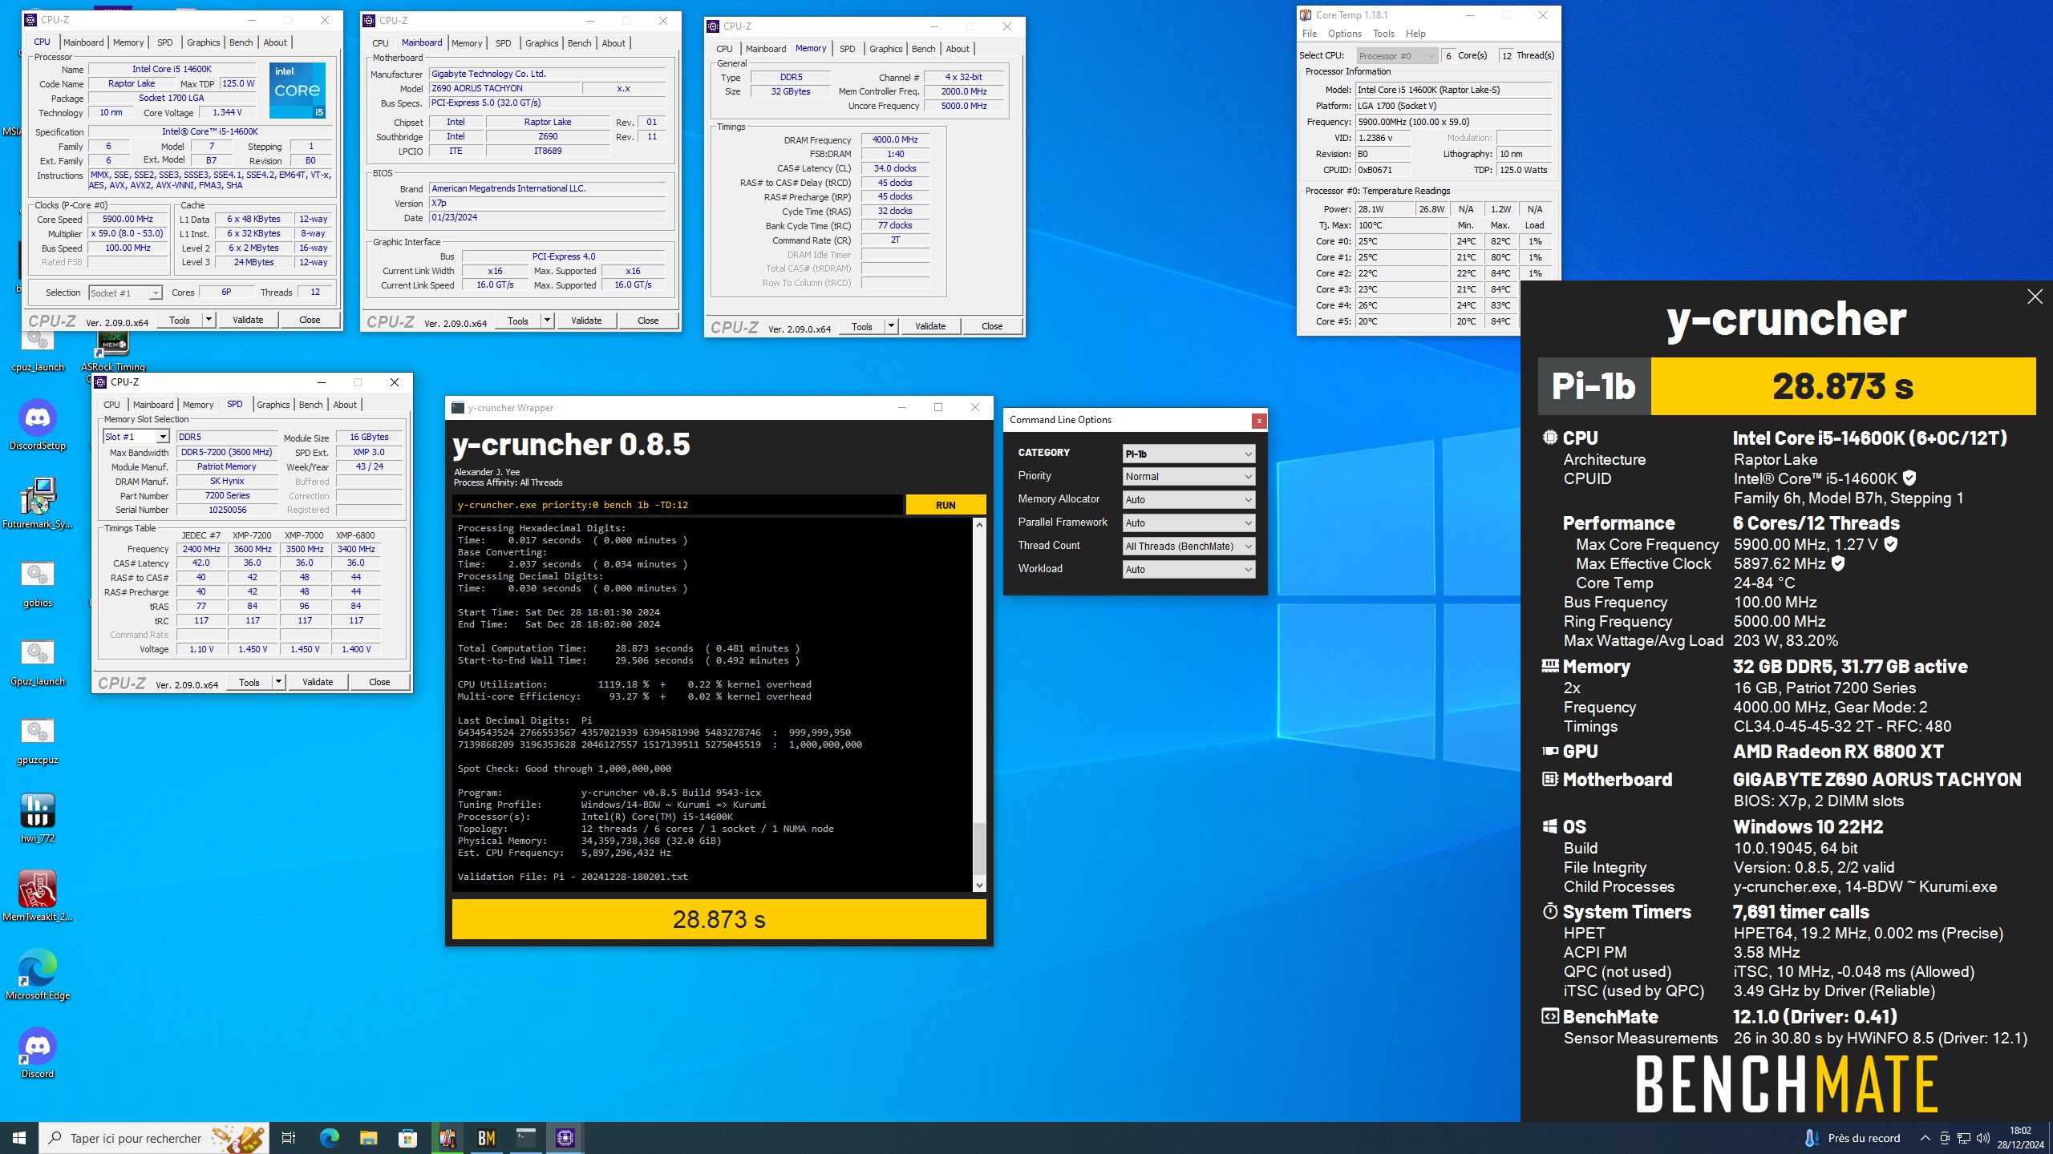This screenshot has height=1154, width=2053.
Task: Open the Thread Count dropdown
Action: click(x=1188, y=546)
